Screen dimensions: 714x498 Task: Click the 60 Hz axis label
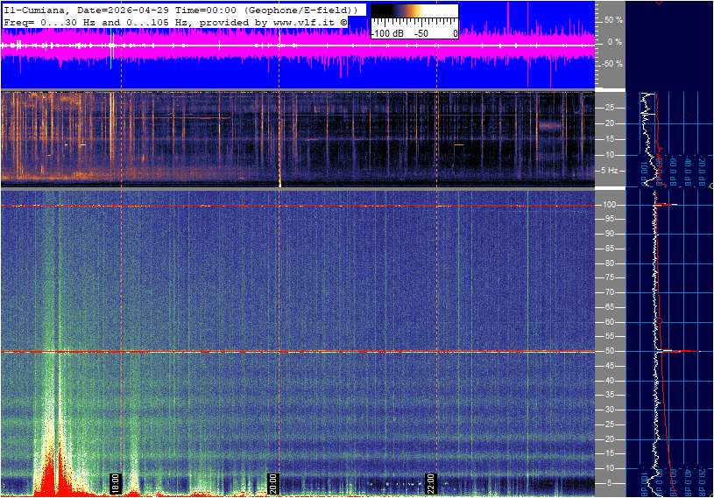point(609,322)
